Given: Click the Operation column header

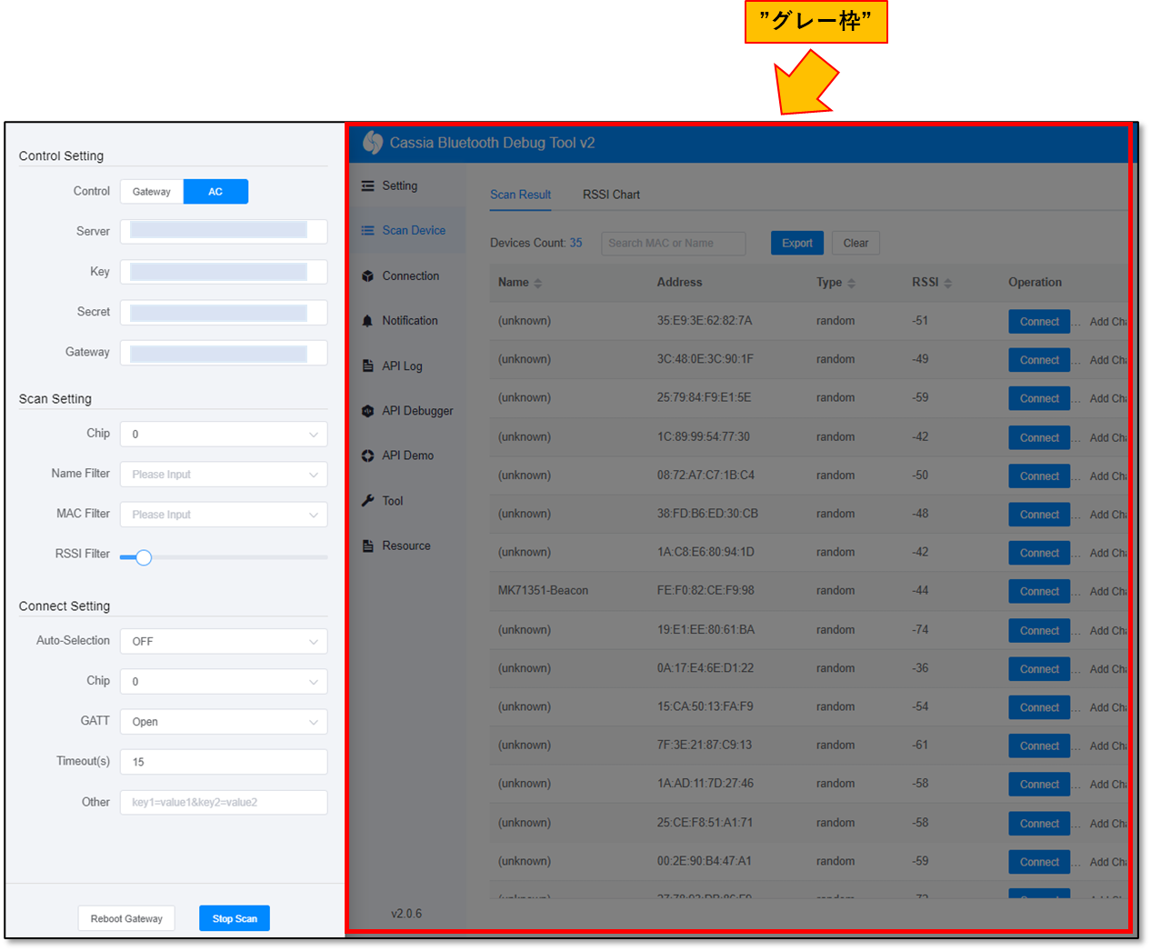Looking at the screenshot, I should coord(1035,283).
